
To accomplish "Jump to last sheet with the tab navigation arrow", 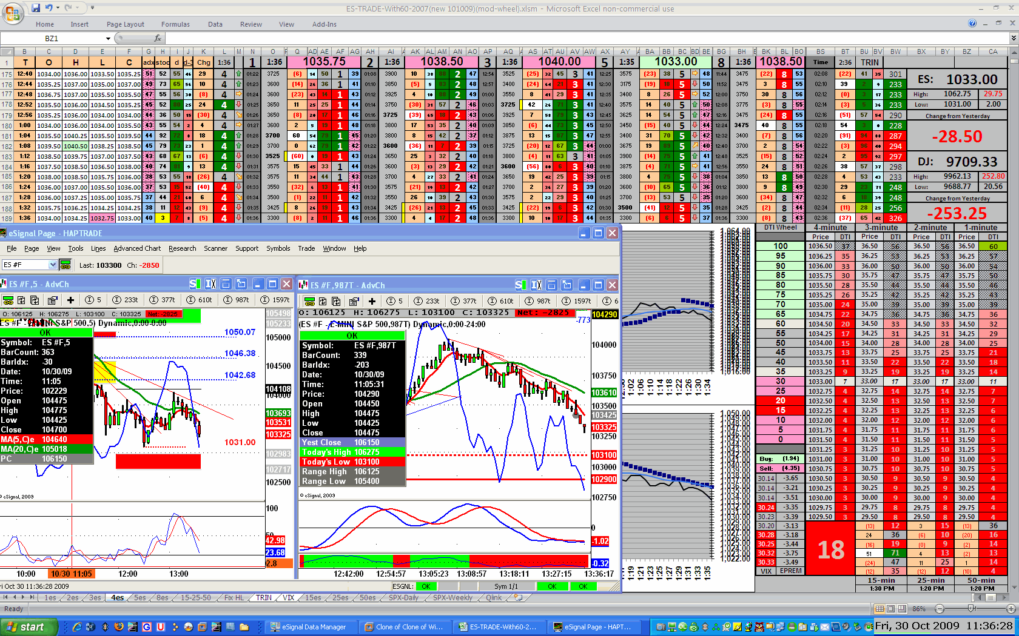I will click(32, 598).
